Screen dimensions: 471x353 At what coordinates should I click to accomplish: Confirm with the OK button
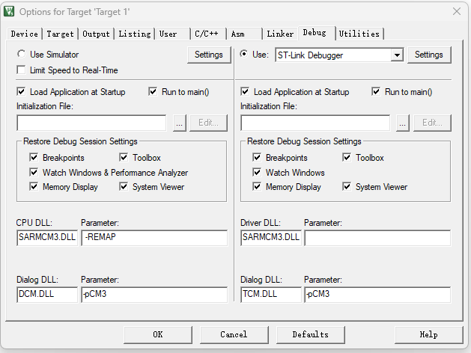[x=158, y=335]
